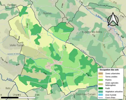Click the Forêt legend color swatch
Screen dimensions: 126x100
(101, 88)
